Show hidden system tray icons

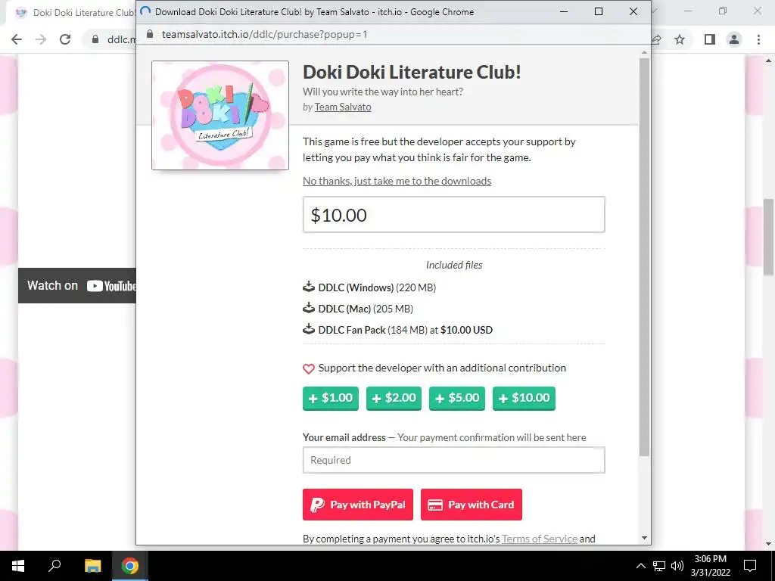pyautogui.click(x=640, y=566)
